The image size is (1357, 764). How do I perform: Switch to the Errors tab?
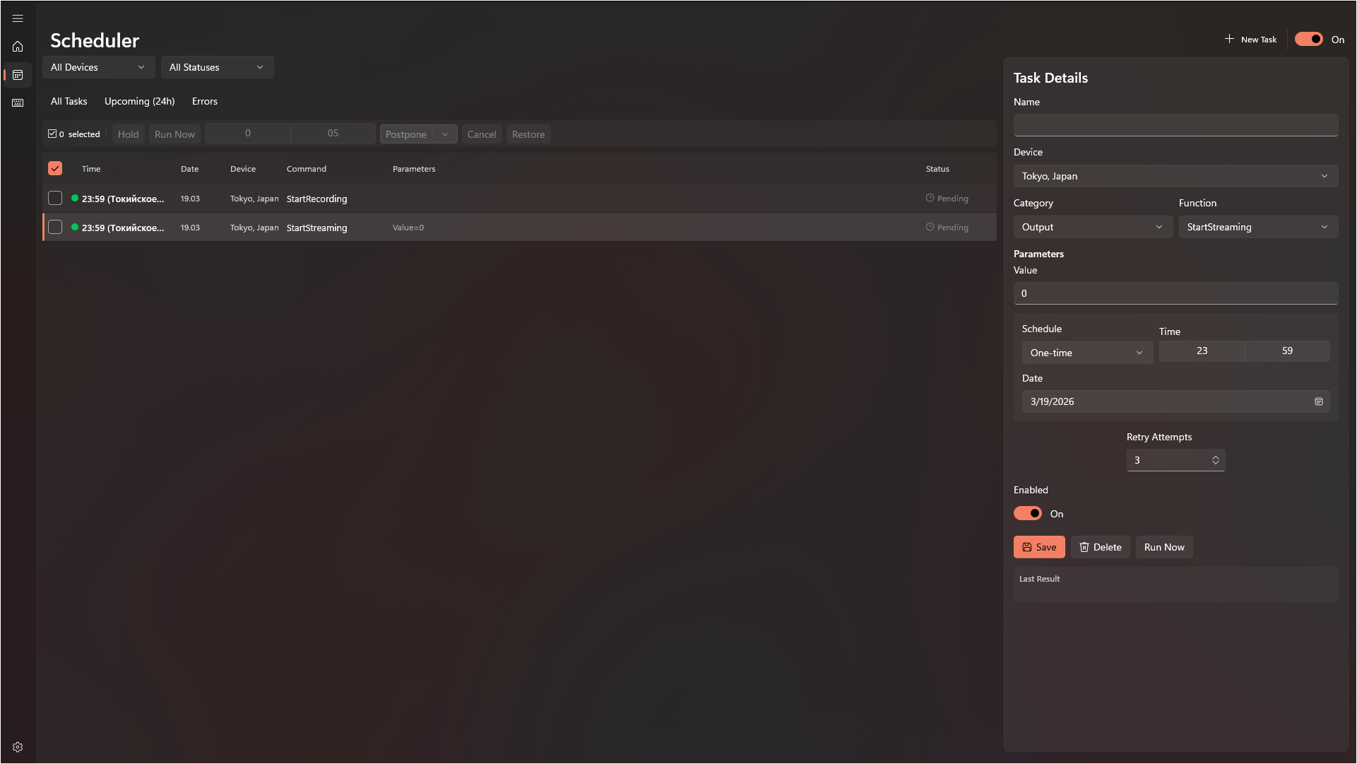[204, 101]
